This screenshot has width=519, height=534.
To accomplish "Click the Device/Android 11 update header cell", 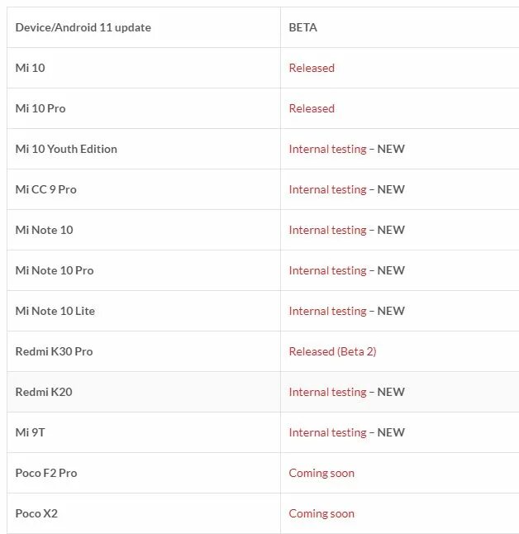I will [83, 27].
